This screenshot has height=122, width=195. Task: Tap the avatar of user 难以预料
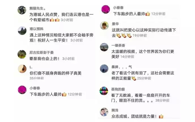click(22, 30)
